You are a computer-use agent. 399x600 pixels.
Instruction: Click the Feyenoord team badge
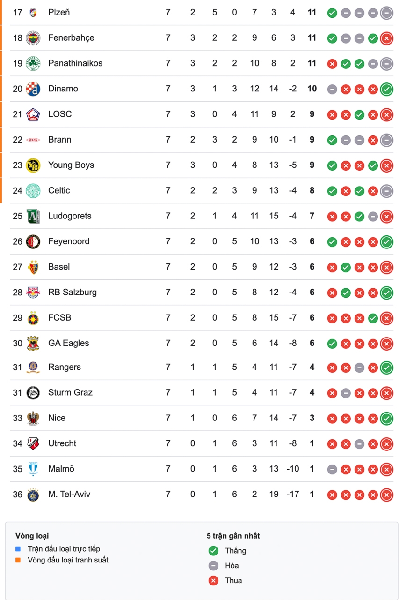[33, 241]
